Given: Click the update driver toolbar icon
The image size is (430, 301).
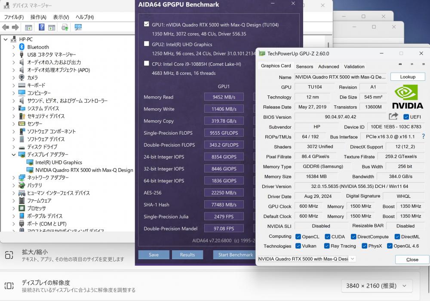Looking at the screenshot, I should (x=65, y=27).
